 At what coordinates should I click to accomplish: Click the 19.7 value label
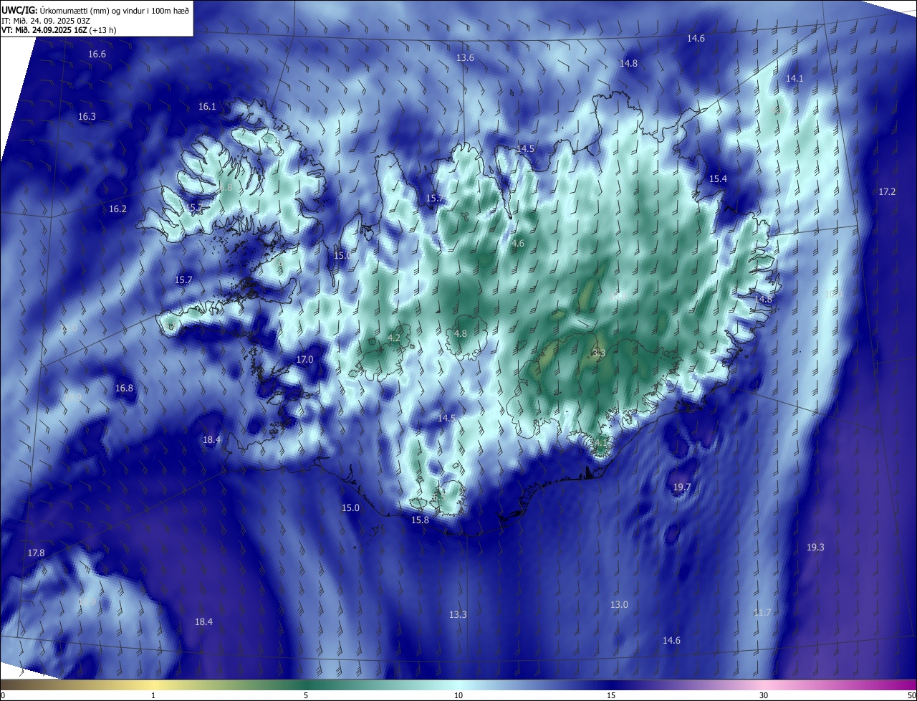tap(682, 487)
